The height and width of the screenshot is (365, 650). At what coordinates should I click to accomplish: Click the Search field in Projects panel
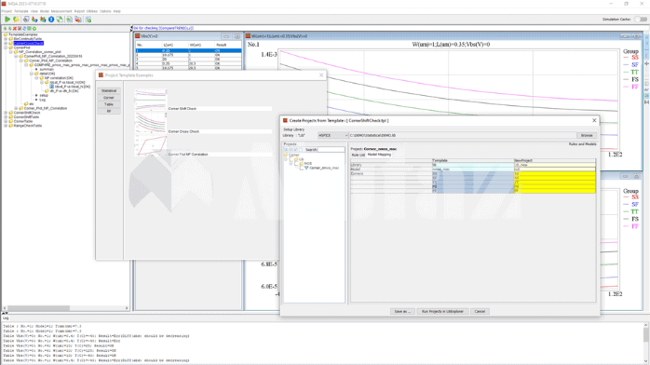[x=332, y=150]
